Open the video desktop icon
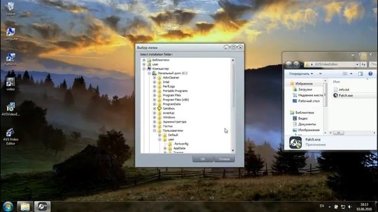 click(11, 84)
